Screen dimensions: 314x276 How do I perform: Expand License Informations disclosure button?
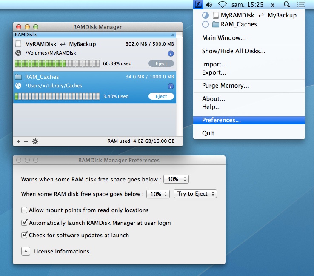pyautogui.click(x=26, y=251)
